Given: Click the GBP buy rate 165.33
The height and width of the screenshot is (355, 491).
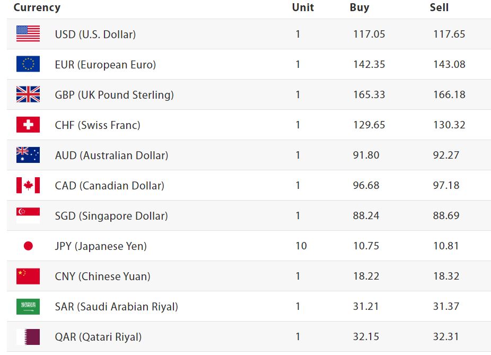Looking at the screenshot, I should point(369,94).
